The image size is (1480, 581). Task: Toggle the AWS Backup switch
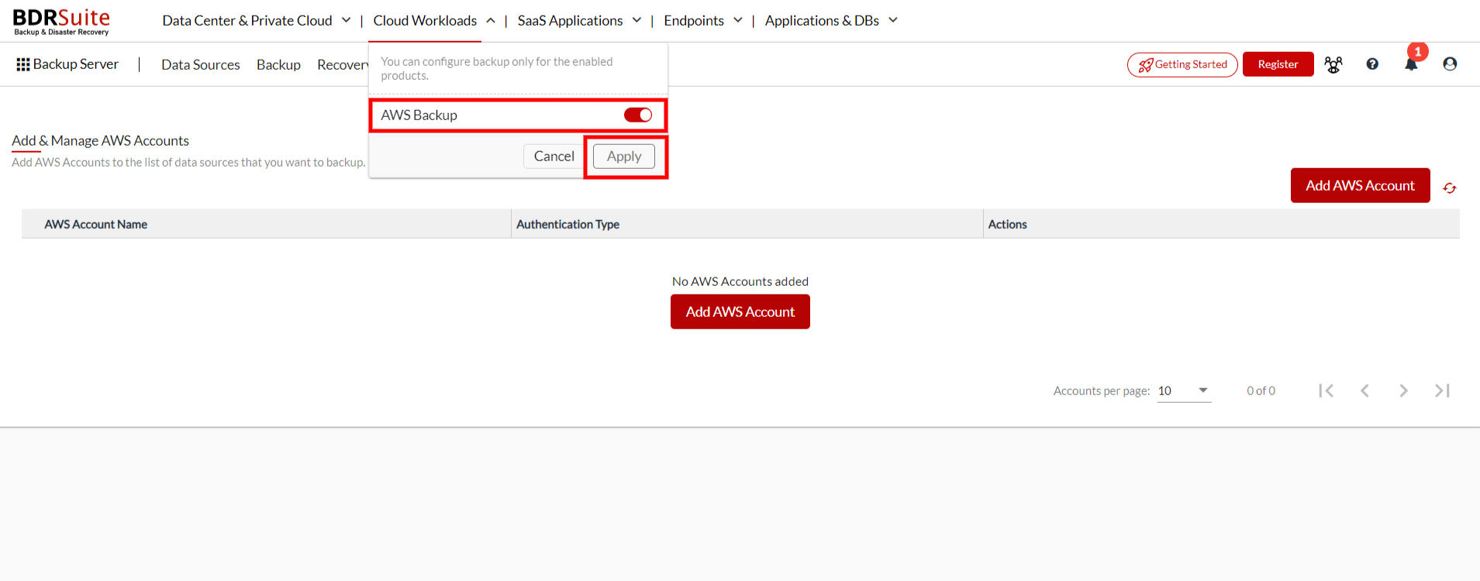[x=638, y=115]
